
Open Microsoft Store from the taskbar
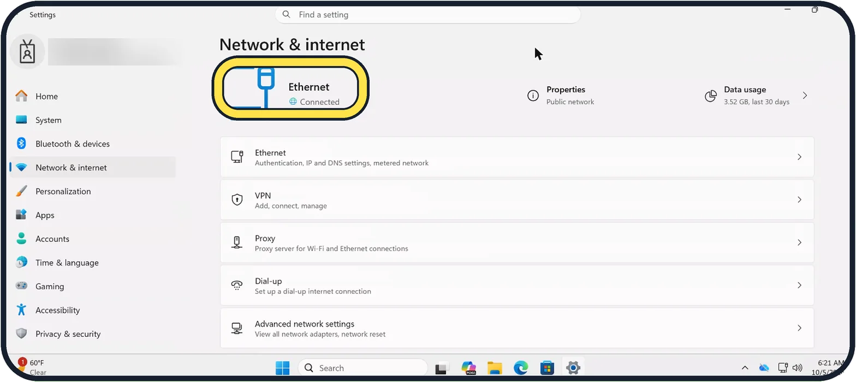pyautogui.click(x=547, y=368)
